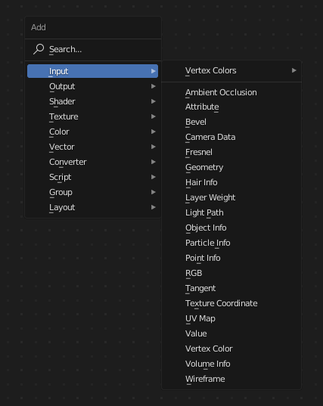
Task: Add an Ambient Occlusion node
Action: click(x=231, y=92)
